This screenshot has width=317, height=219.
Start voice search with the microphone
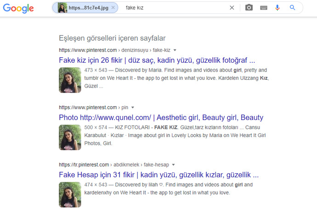(x=277, y=8)
